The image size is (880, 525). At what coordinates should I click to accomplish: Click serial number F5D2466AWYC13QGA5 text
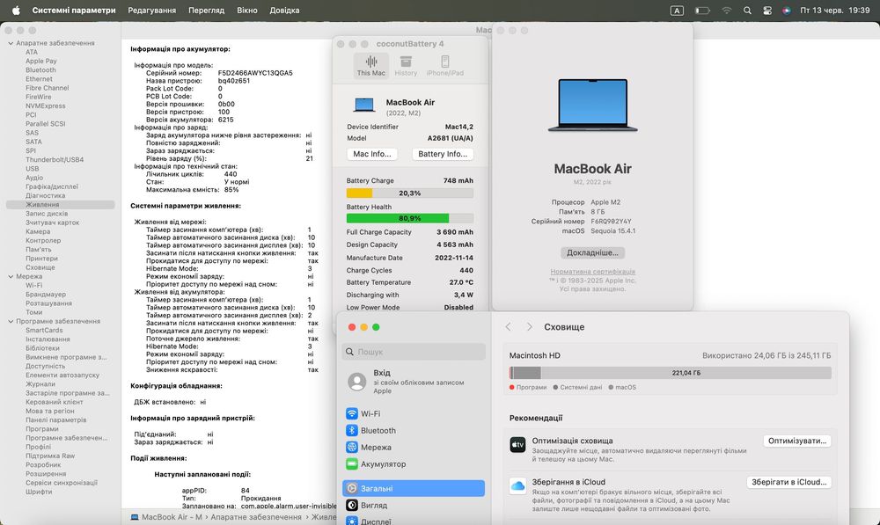point(255,73)
